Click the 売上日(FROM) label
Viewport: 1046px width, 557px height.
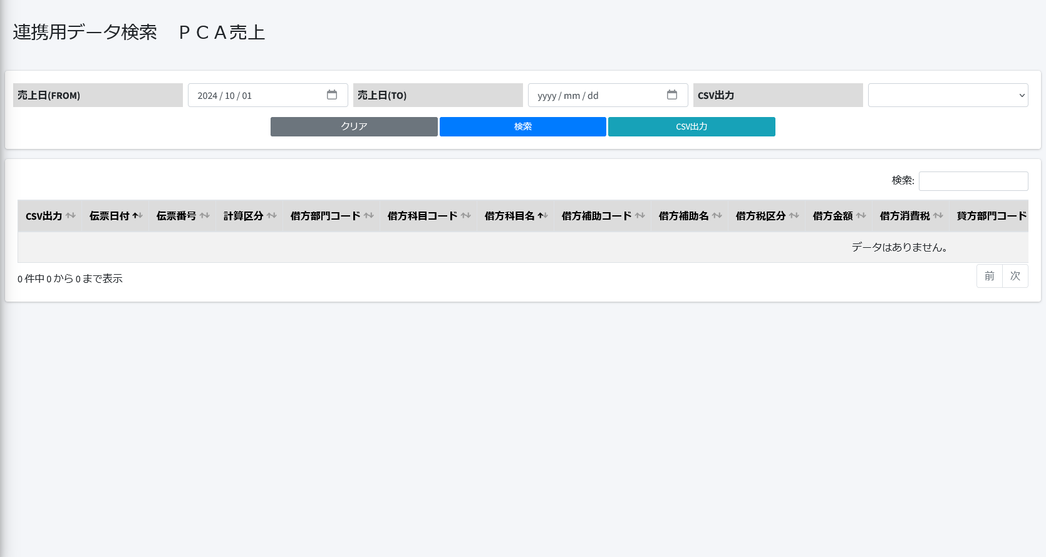tap(98, 95)
